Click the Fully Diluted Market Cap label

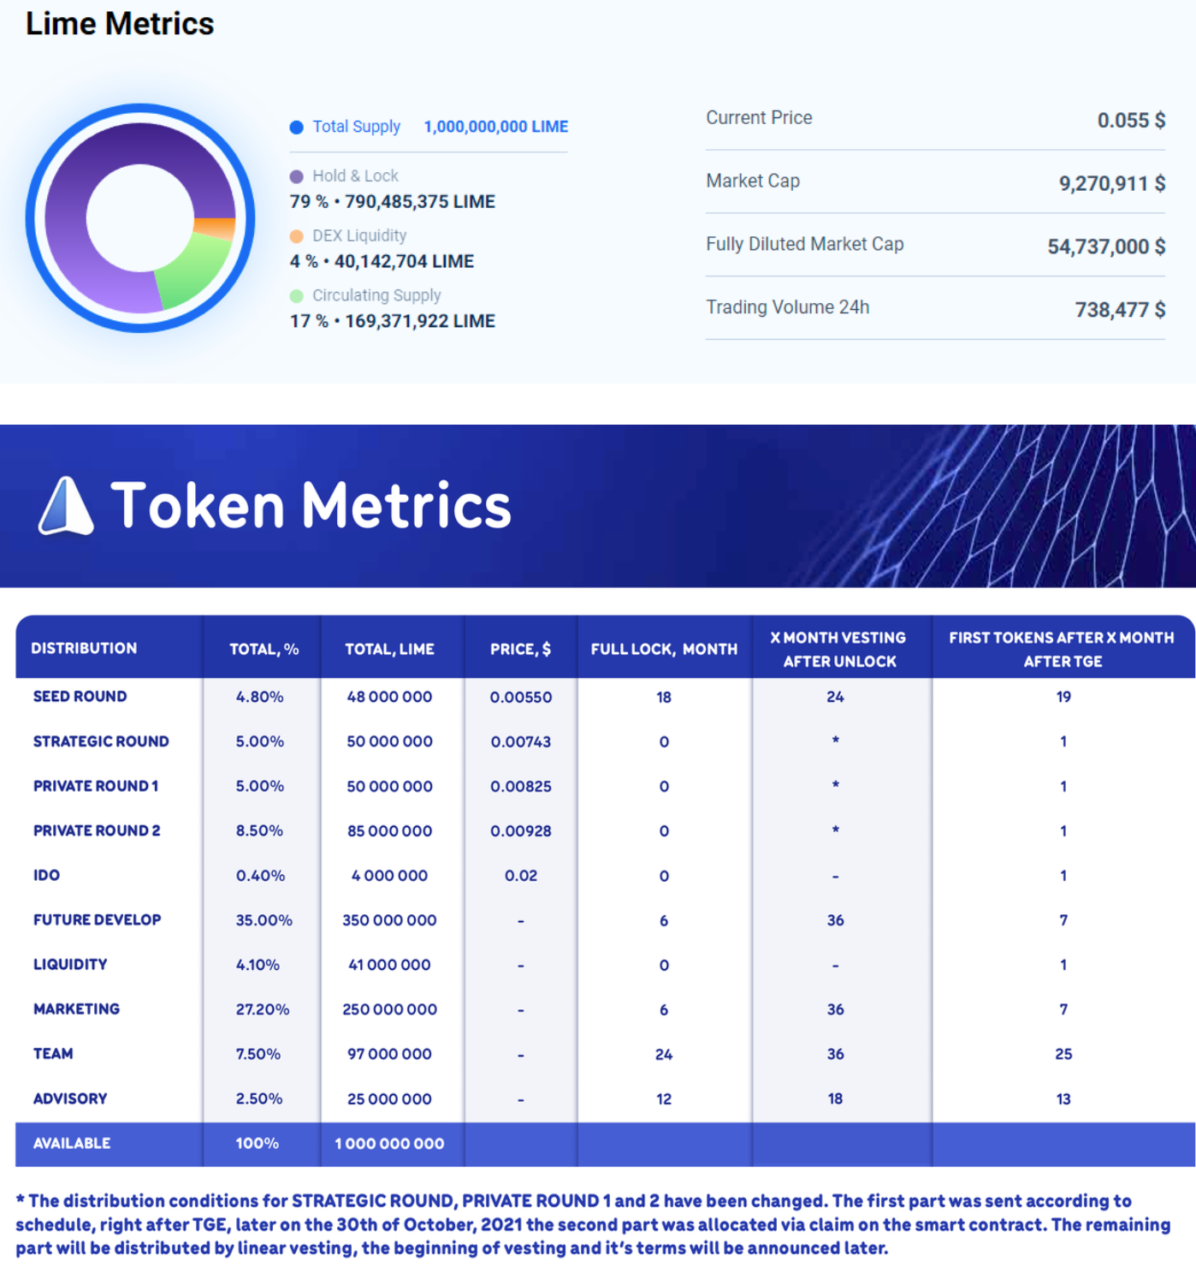pyautogui.click(x=804, y=244)
